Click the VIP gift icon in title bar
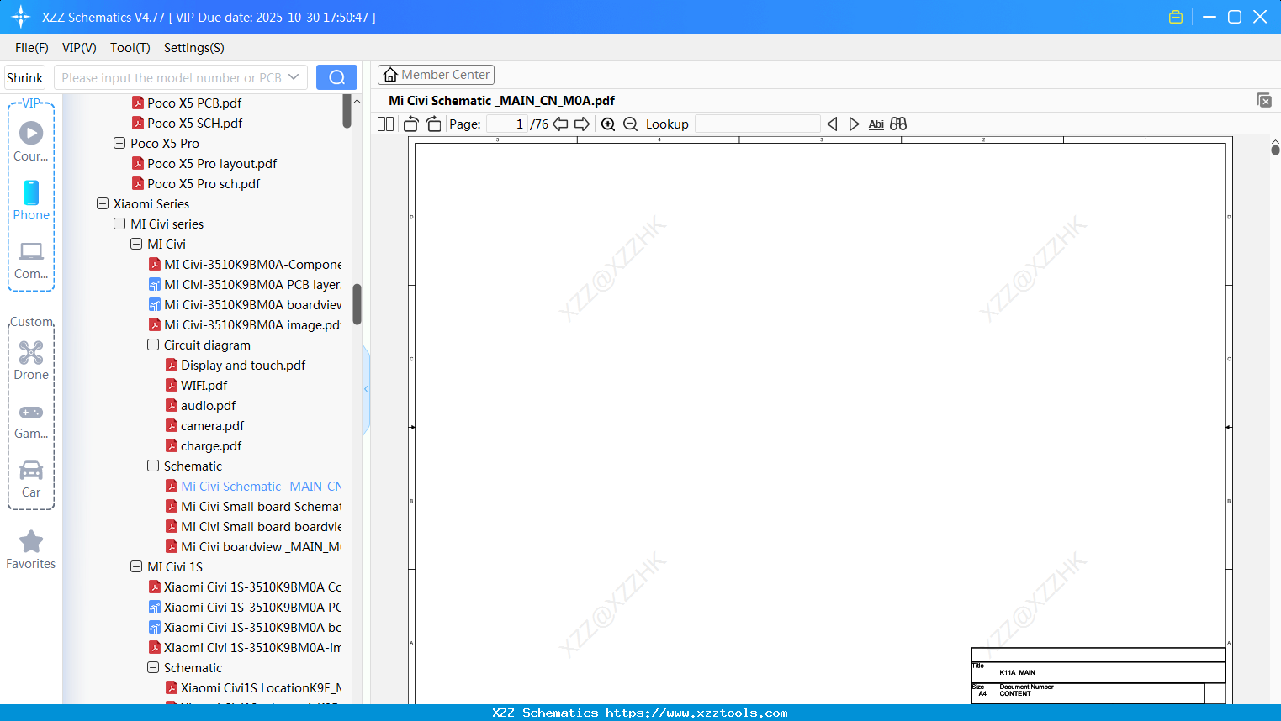This screenshot has height=721, width=1281. tap(1176, 17)
